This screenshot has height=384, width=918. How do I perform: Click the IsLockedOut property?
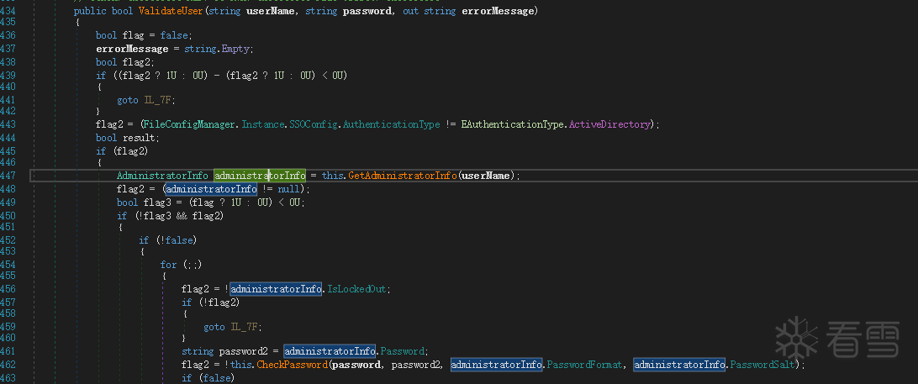pos(357,289)
